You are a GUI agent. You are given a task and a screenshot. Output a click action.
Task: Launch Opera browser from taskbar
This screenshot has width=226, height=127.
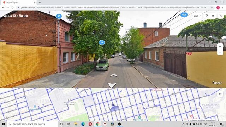90,124
